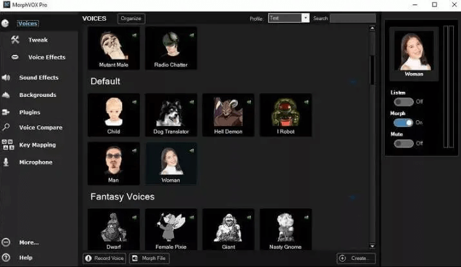Image resolution: width=461 pixels, height=267 pixels.
Task: Click the Record Voice button
Action: tap(105, 259)
